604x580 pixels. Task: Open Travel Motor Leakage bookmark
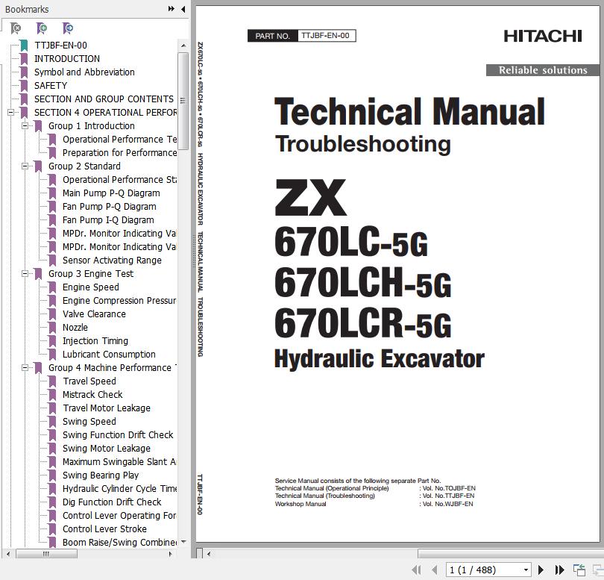pyautogui.click(x=107, y=408)
